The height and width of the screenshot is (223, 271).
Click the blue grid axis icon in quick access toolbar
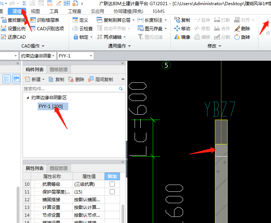point(67,3)
